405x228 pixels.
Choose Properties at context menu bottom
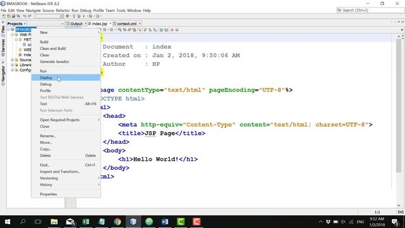(x=66, y=194)
